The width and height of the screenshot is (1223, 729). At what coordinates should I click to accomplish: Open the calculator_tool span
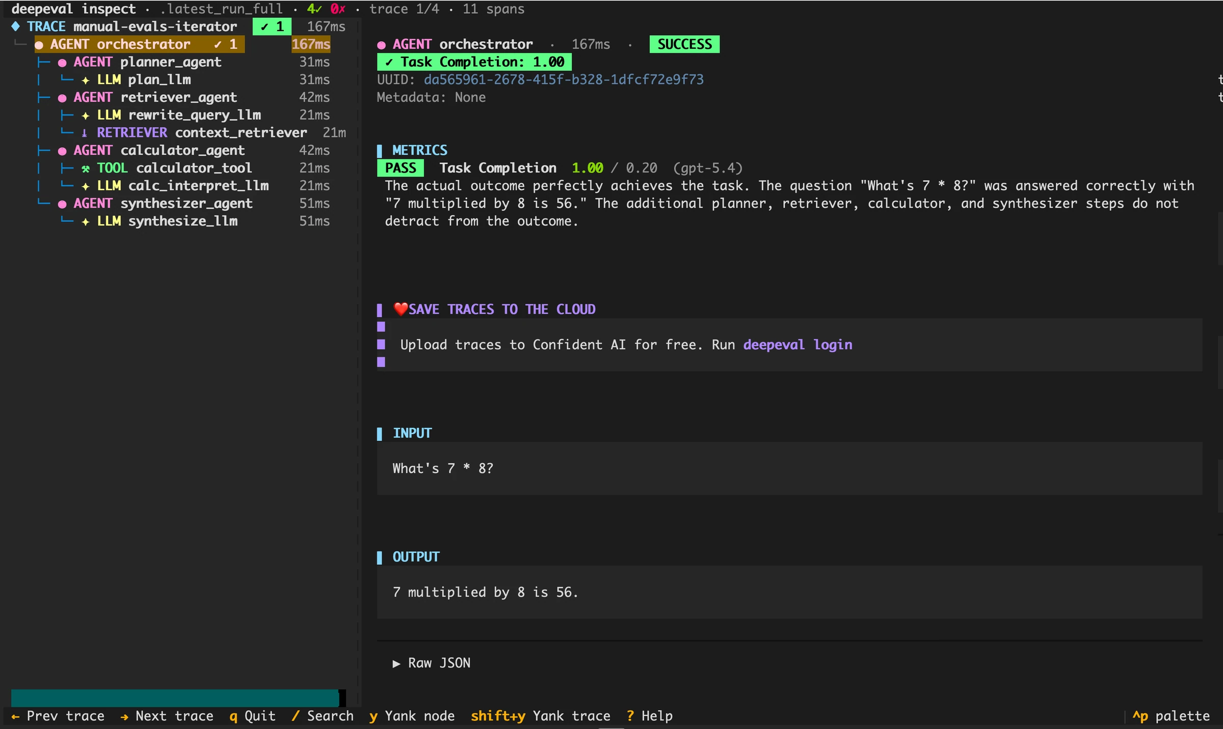pos(195,168)
